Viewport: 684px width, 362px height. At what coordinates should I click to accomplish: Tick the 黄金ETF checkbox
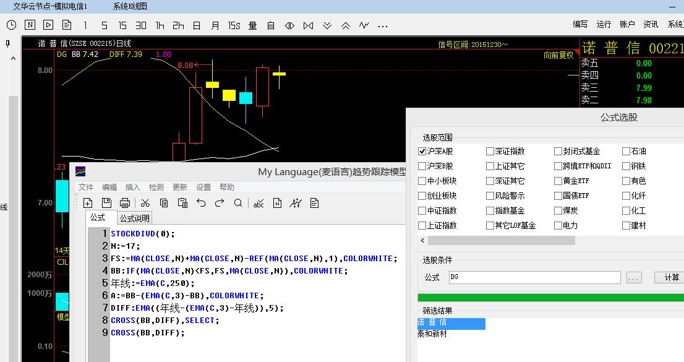(558, 181)
